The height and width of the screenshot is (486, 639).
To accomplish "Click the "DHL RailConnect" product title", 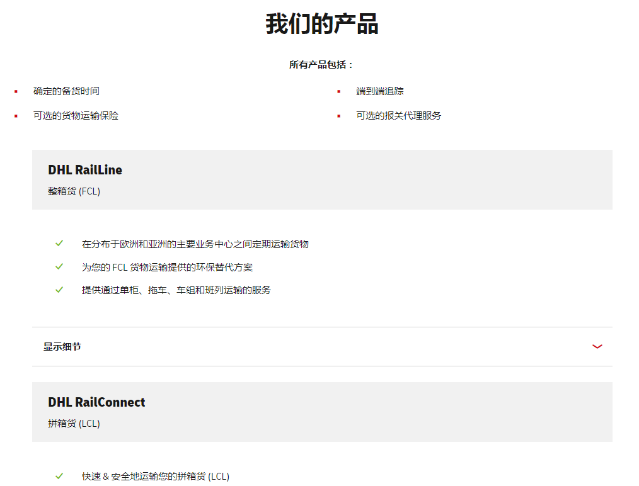I will click(x=96, y=402).
